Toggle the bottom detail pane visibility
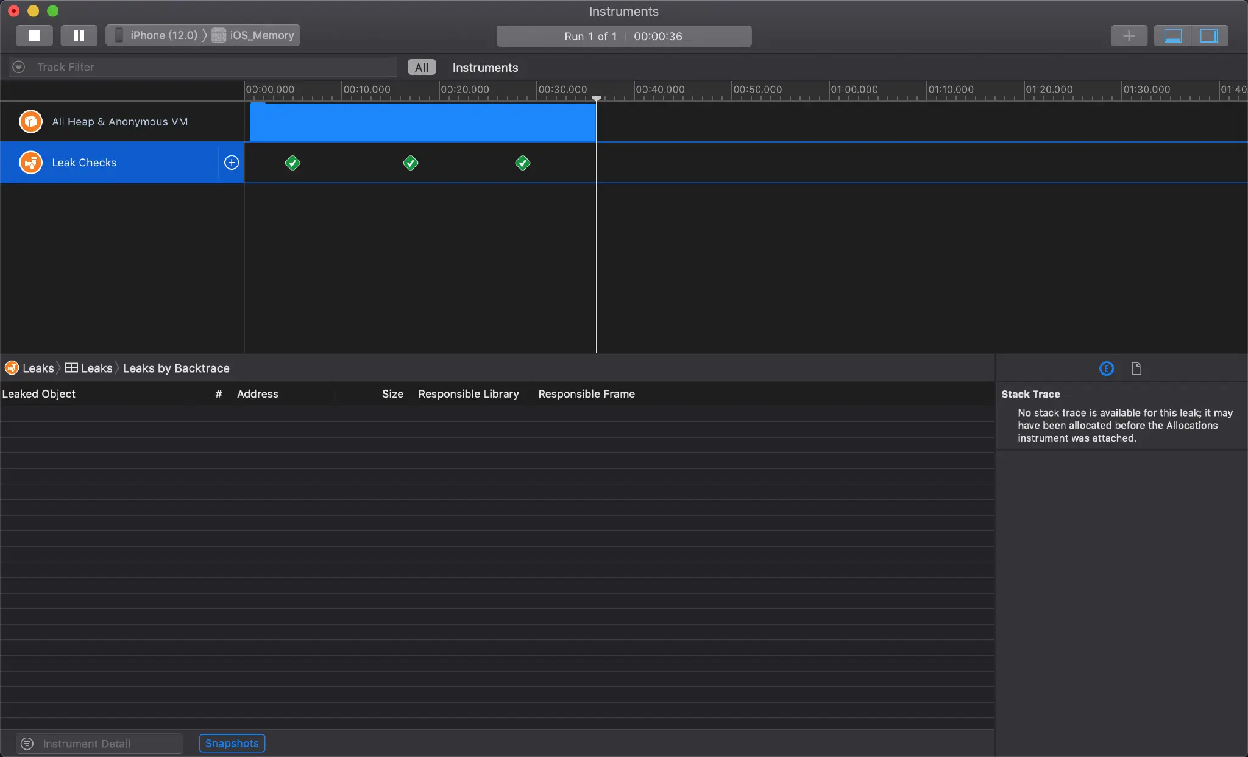The image size is (1248, 757). [x=1172, y=35]
